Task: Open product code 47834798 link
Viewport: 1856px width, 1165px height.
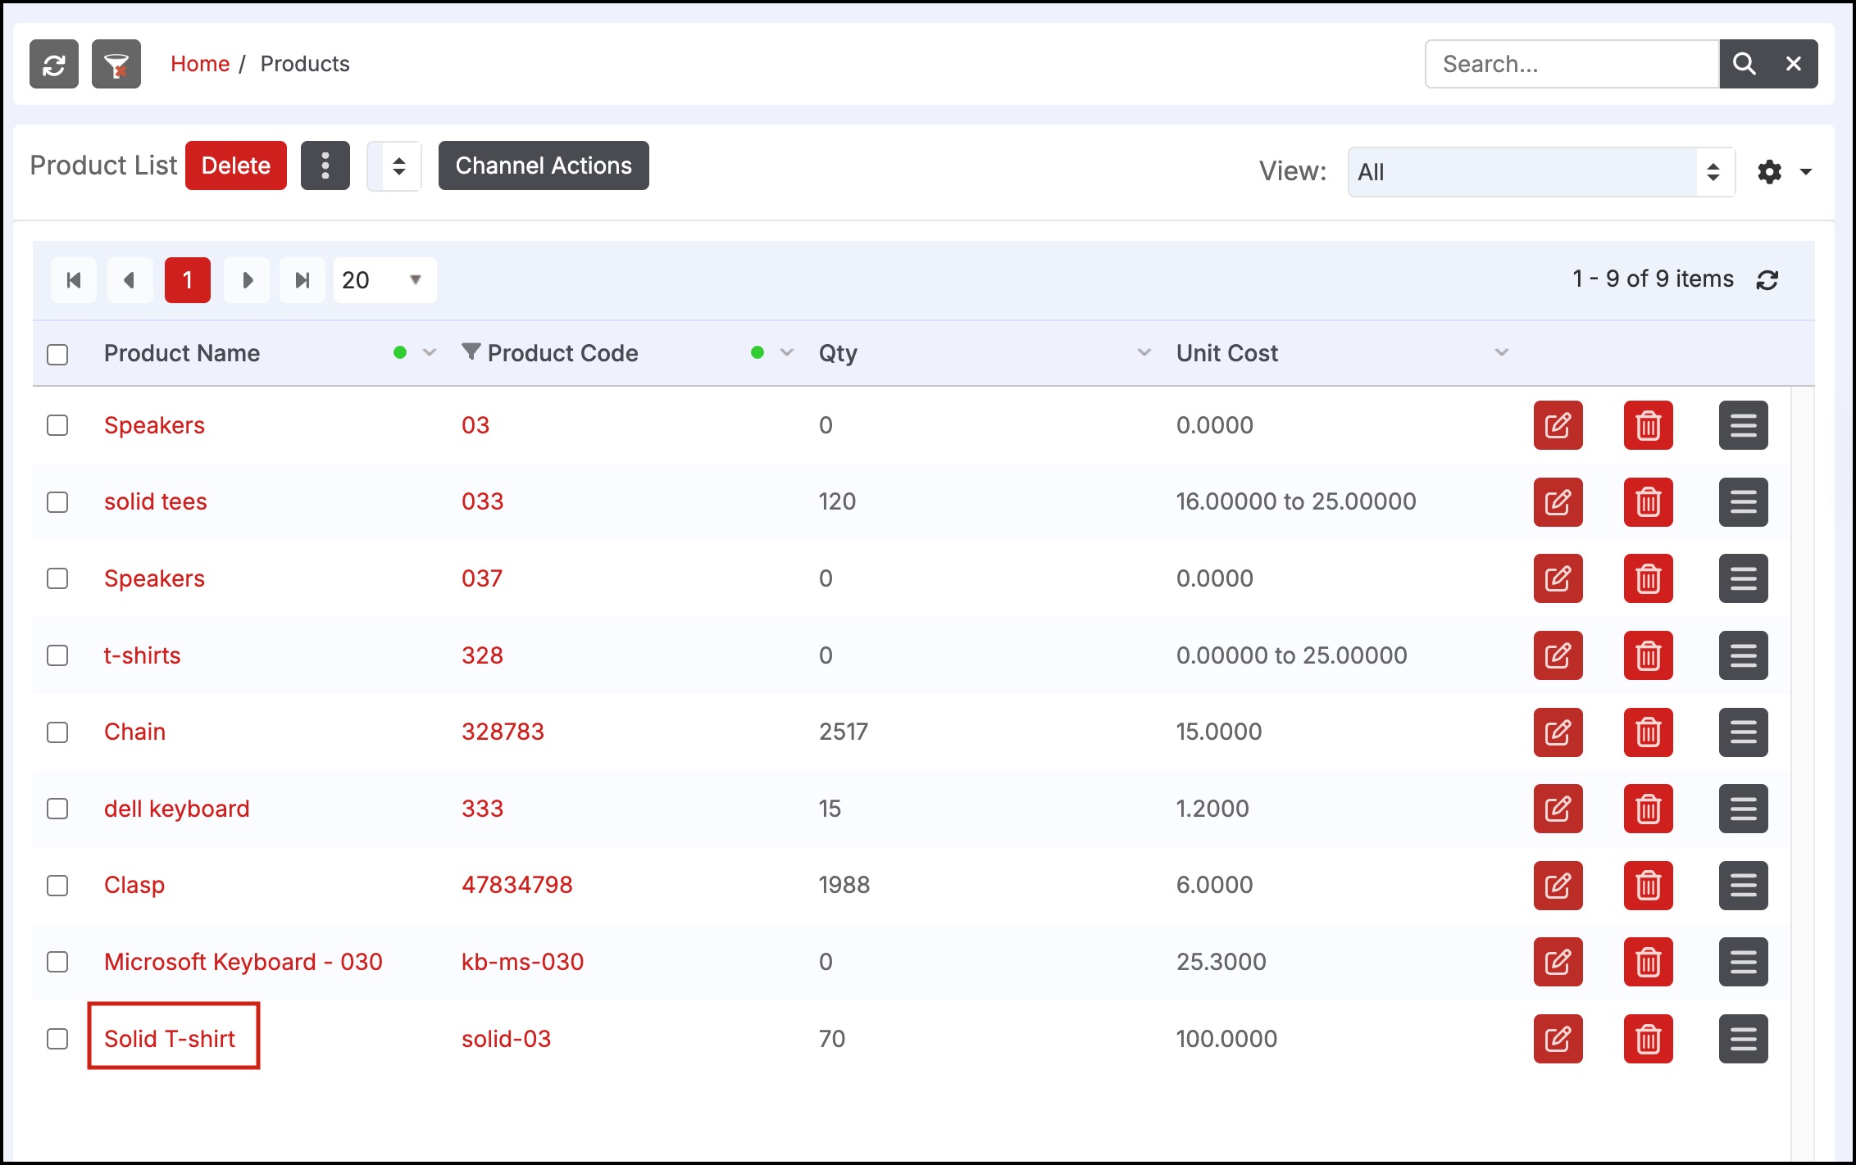Action: pos(517,885)
